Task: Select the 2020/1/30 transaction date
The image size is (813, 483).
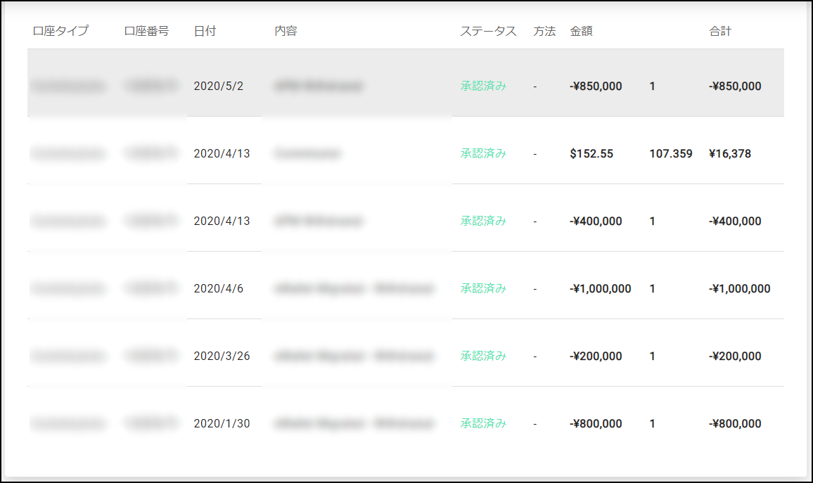Action: [222, 424]
